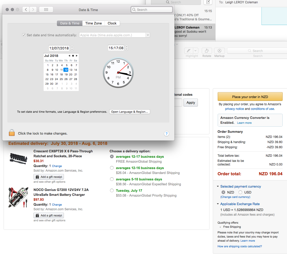This screenshot has width=287, height=254.
Task: Click Open Language & Region button
Action: [x=130, y=112]
